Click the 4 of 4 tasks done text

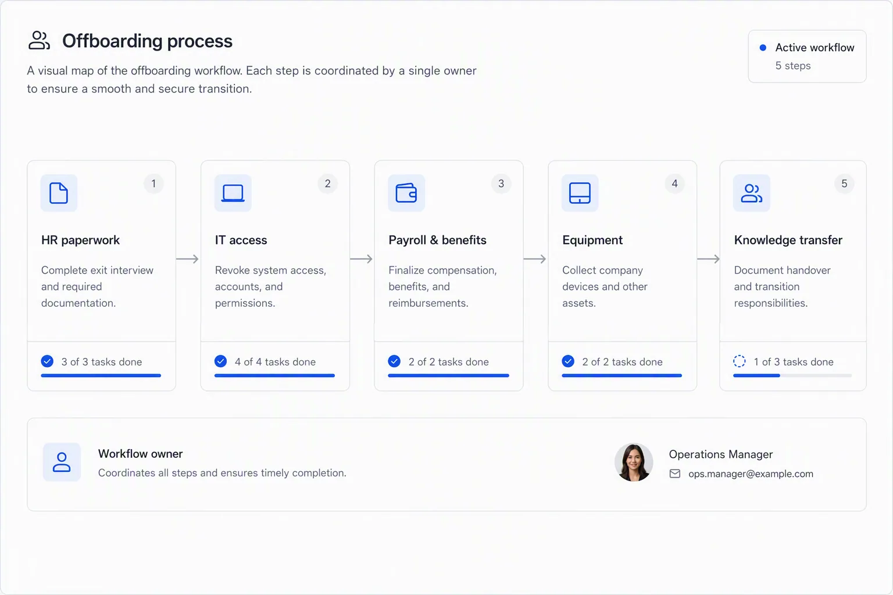click(x=275, y=362)
